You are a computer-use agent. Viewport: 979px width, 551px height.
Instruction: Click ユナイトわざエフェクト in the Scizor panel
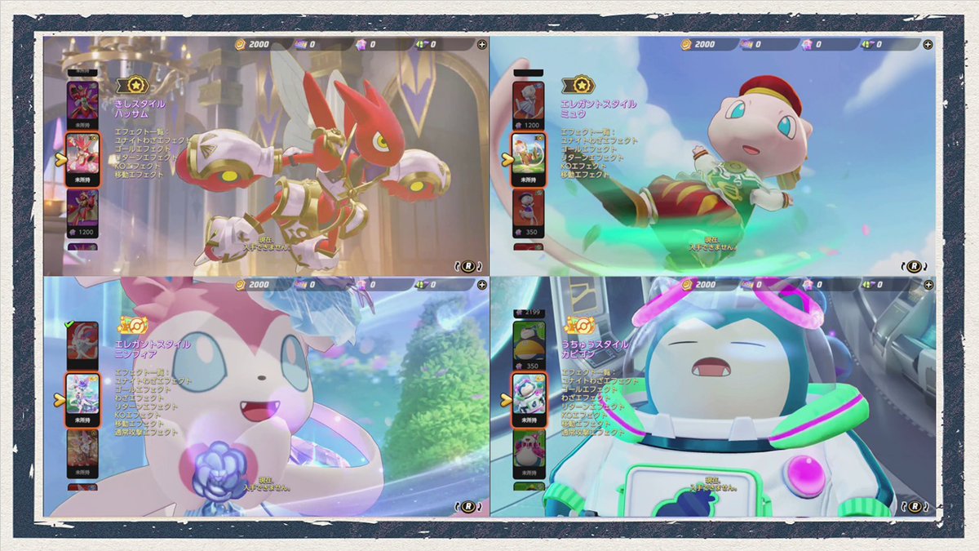pyautogui.click(x=154, y=140)
